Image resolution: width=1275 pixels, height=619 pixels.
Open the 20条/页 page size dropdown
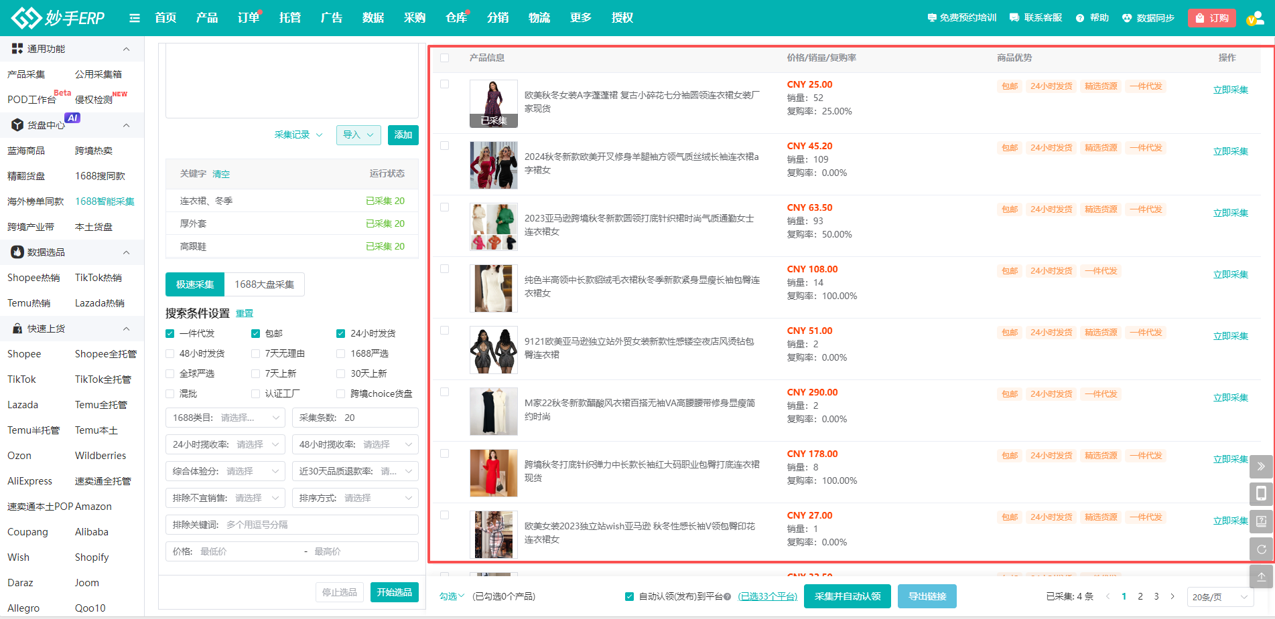point(1219,597)
